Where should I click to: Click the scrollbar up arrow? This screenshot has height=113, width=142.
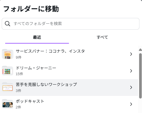tap(140, 50)
